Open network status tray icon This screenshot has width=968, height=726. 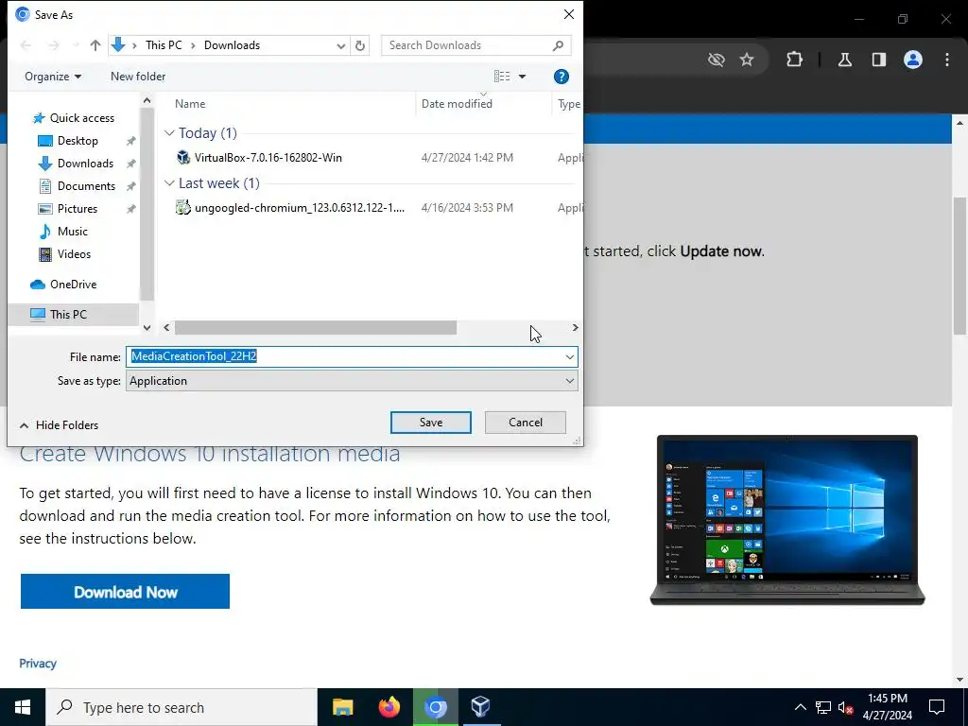coord(823,707)
